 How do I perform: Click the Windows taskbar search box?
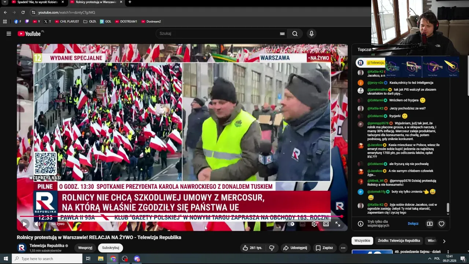point(47,258)
